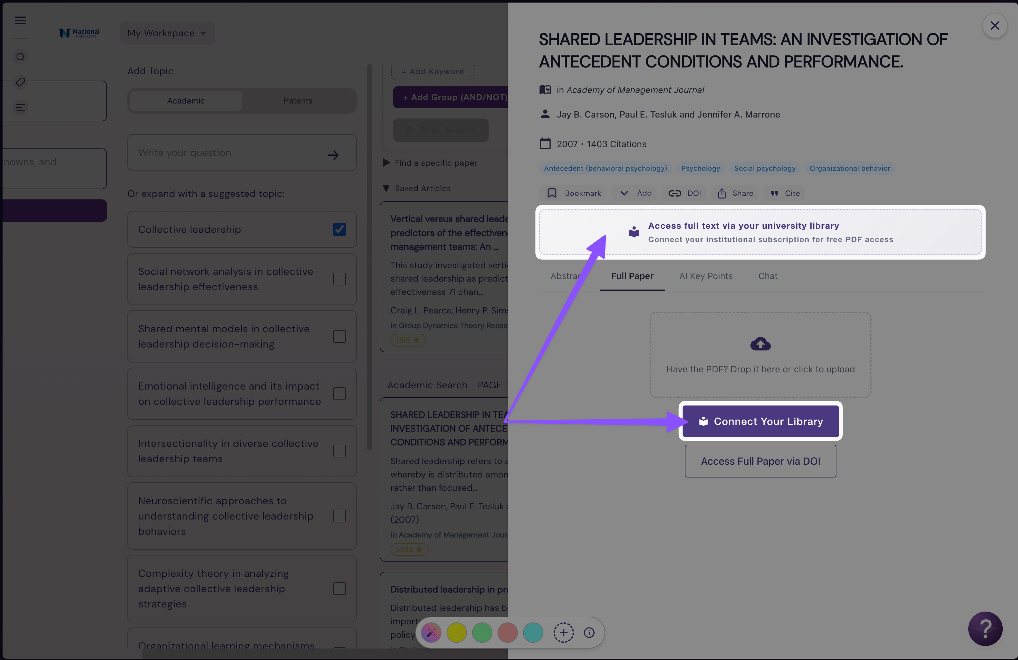The image size is (1018, 660).
Task: Click the list lines sidebar icon
Action: (20, 107)
